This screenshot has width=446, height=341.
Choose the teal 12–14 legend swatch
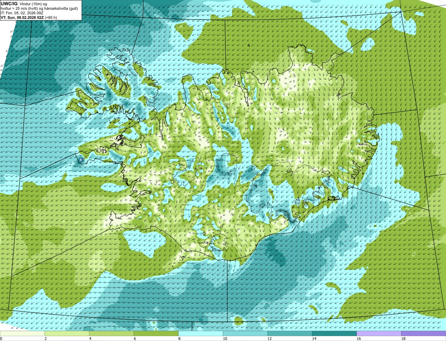click(290, 333)
